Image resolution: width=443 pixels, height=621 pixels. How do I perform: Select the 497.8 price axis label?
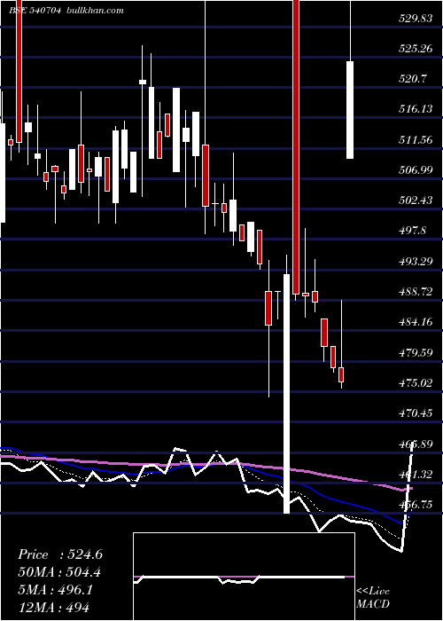(413, 230)
